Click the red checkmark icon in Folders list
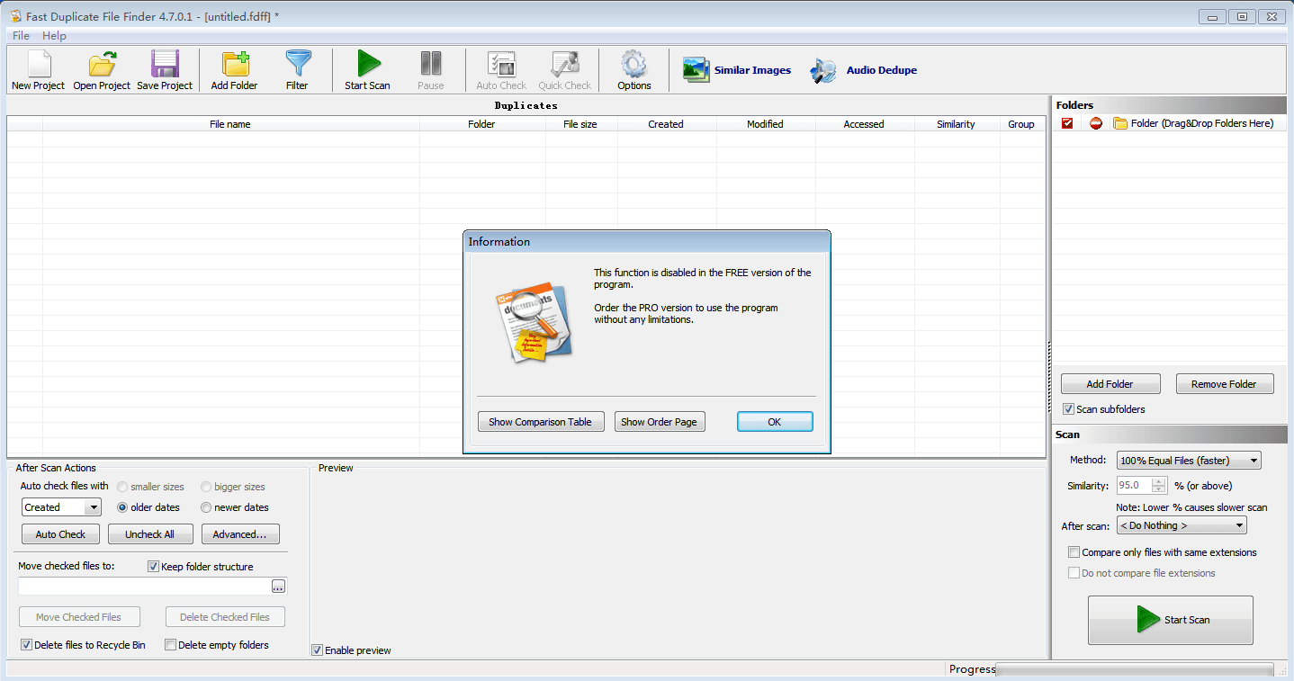1294x681 pixels. tap(1067, 123)
